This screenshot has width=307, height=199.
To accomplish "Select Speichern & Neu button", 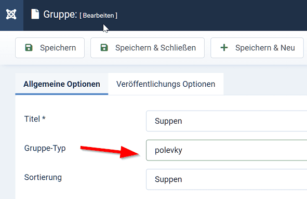I will (x=257, y=48).
